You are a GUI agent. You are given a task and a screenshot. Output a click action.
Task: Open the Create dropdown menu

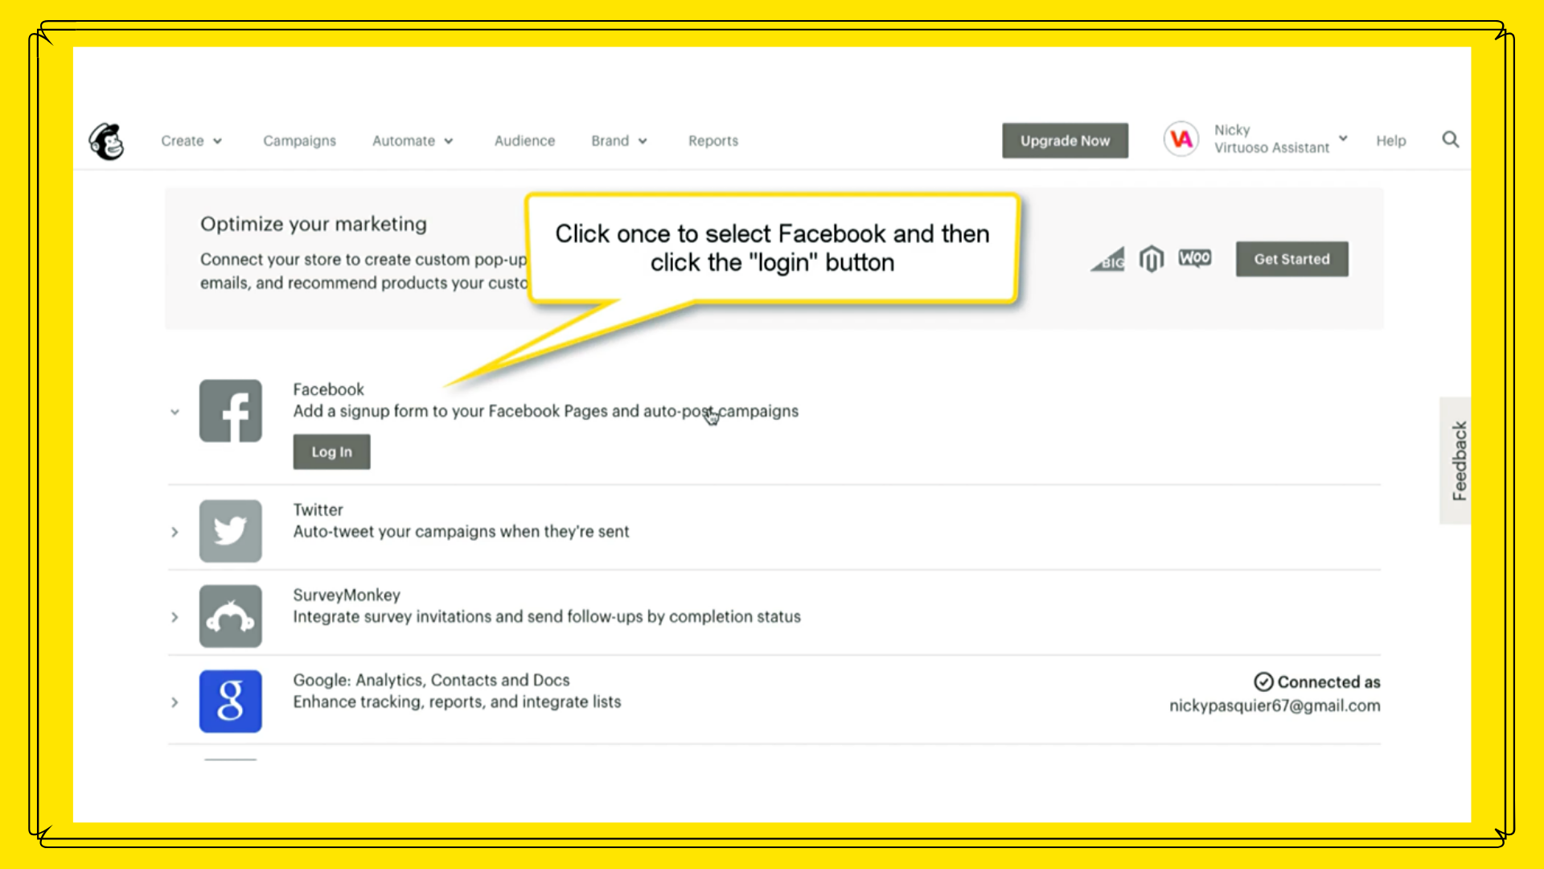pos(191,140)
